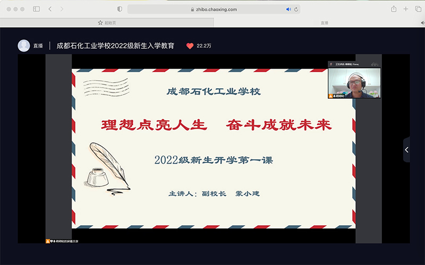Reload the current page

296,9
